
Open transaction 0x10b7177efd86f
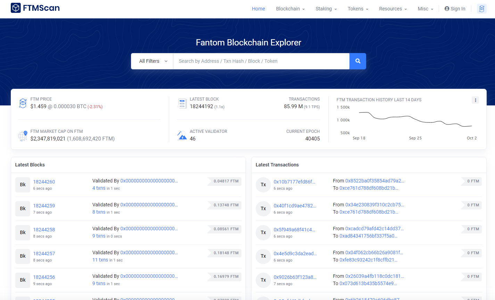[x=295, y=182]
